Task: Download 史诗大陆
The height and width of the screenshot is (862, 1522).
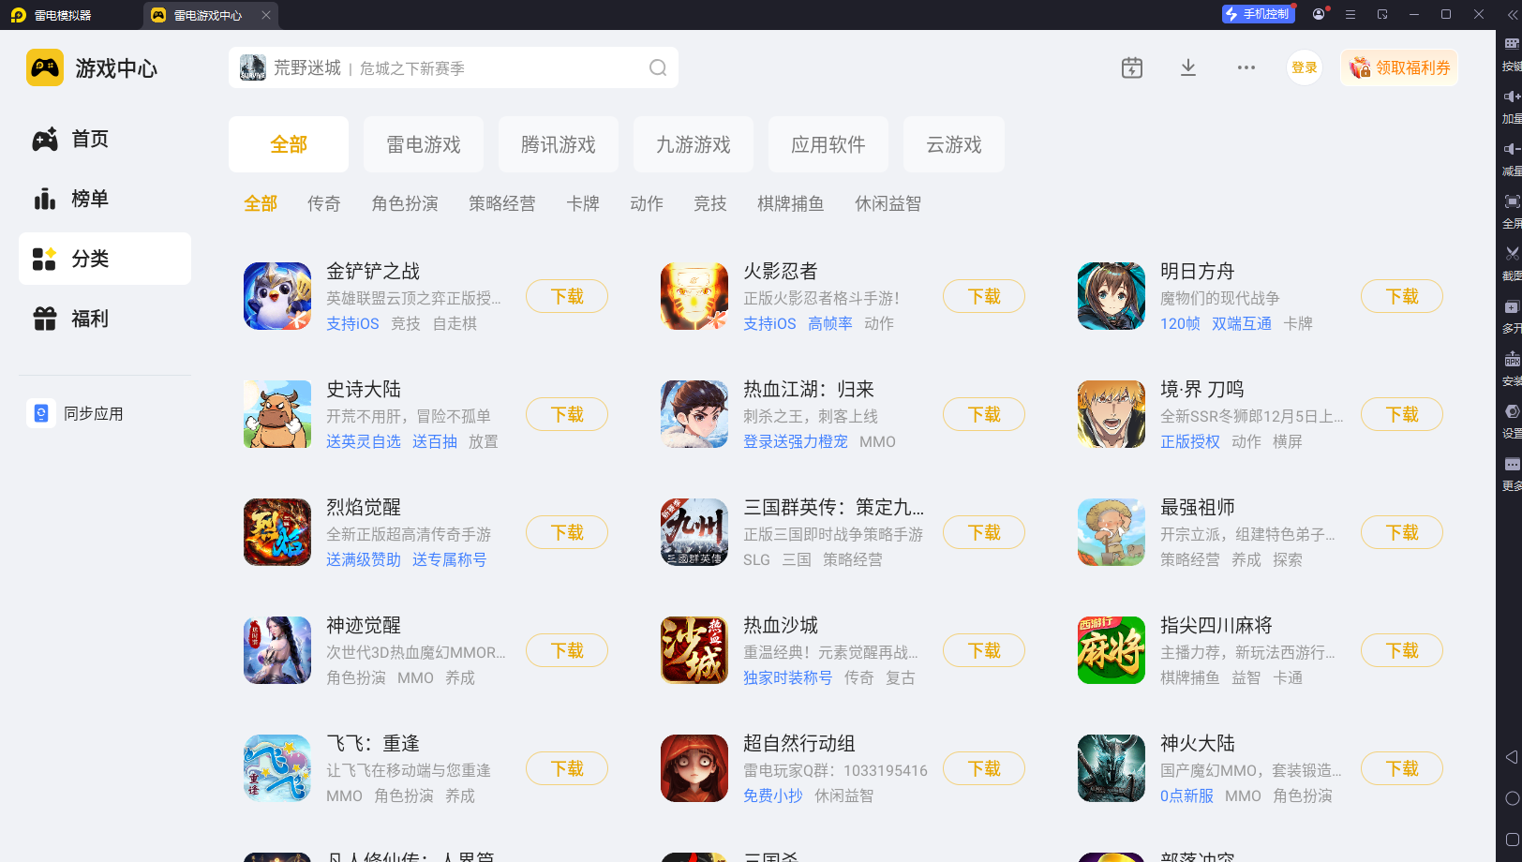Action: pyautogui.click(x=567, y=414)
